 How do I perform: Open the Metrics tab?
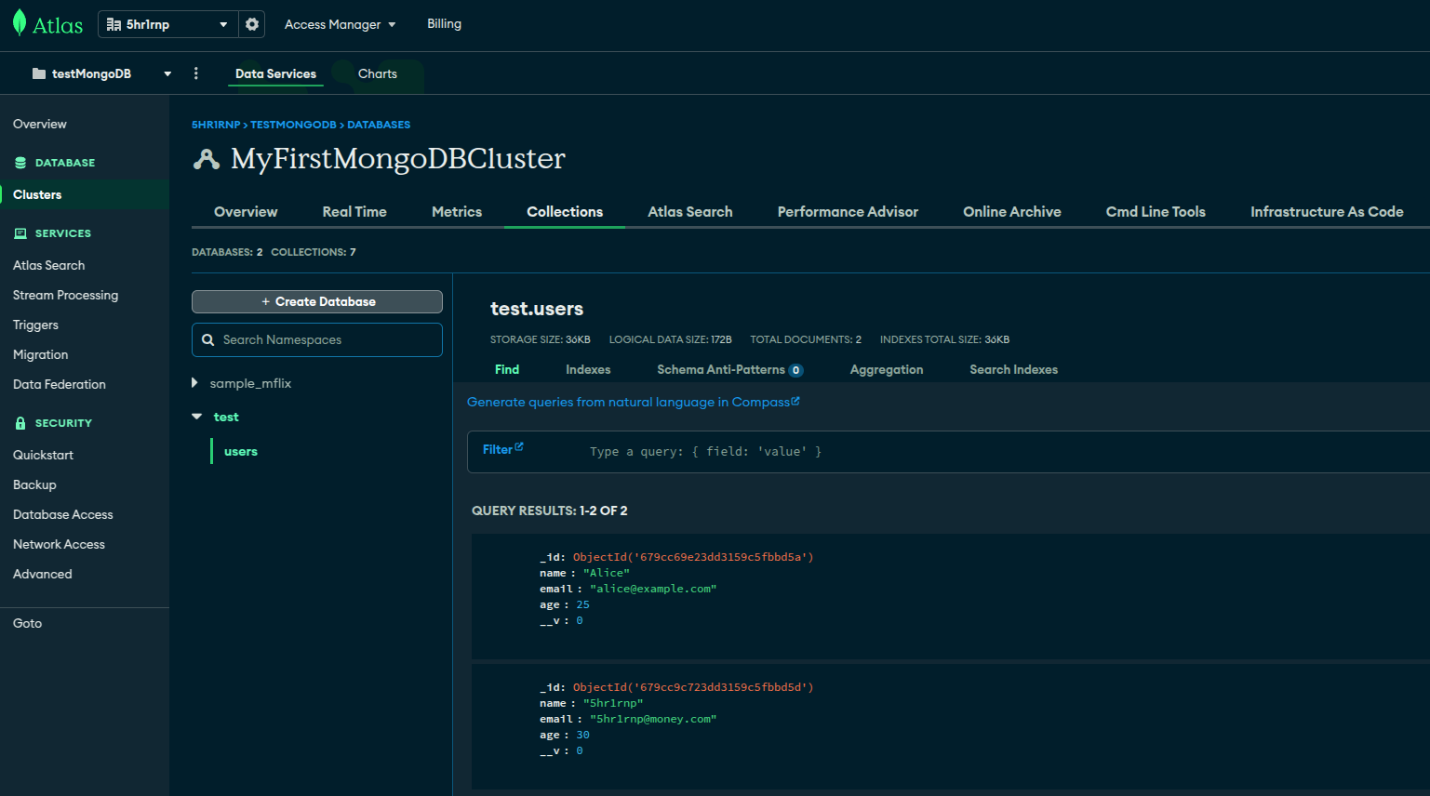pyautogui.click(x=457, y=212)
